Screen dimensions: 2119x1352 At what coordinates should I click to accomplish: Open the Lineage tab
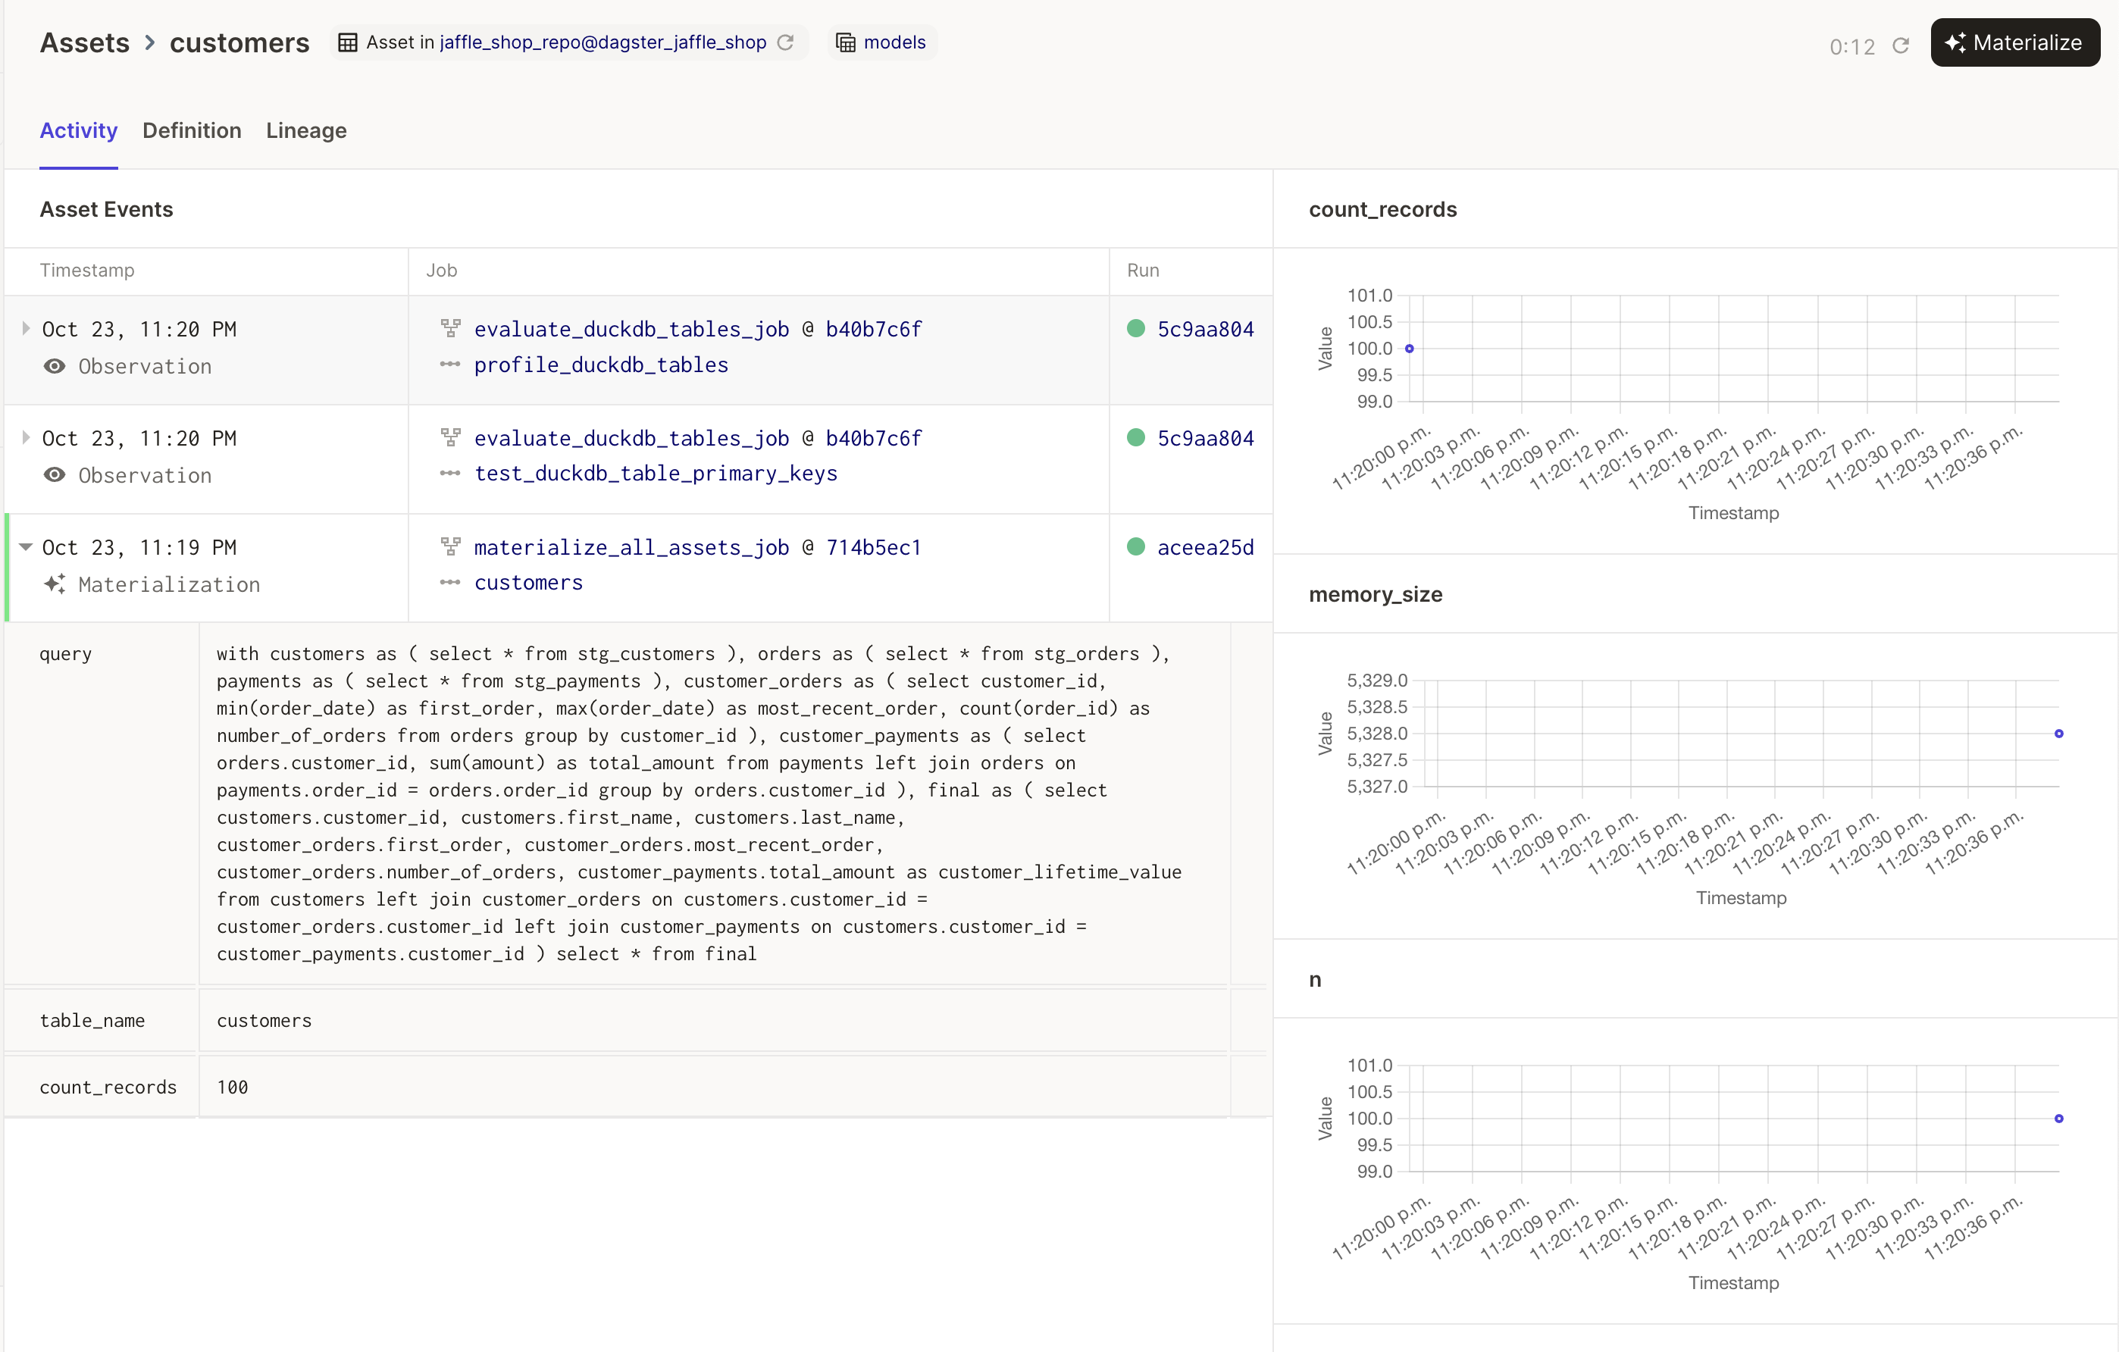point(306,130)
